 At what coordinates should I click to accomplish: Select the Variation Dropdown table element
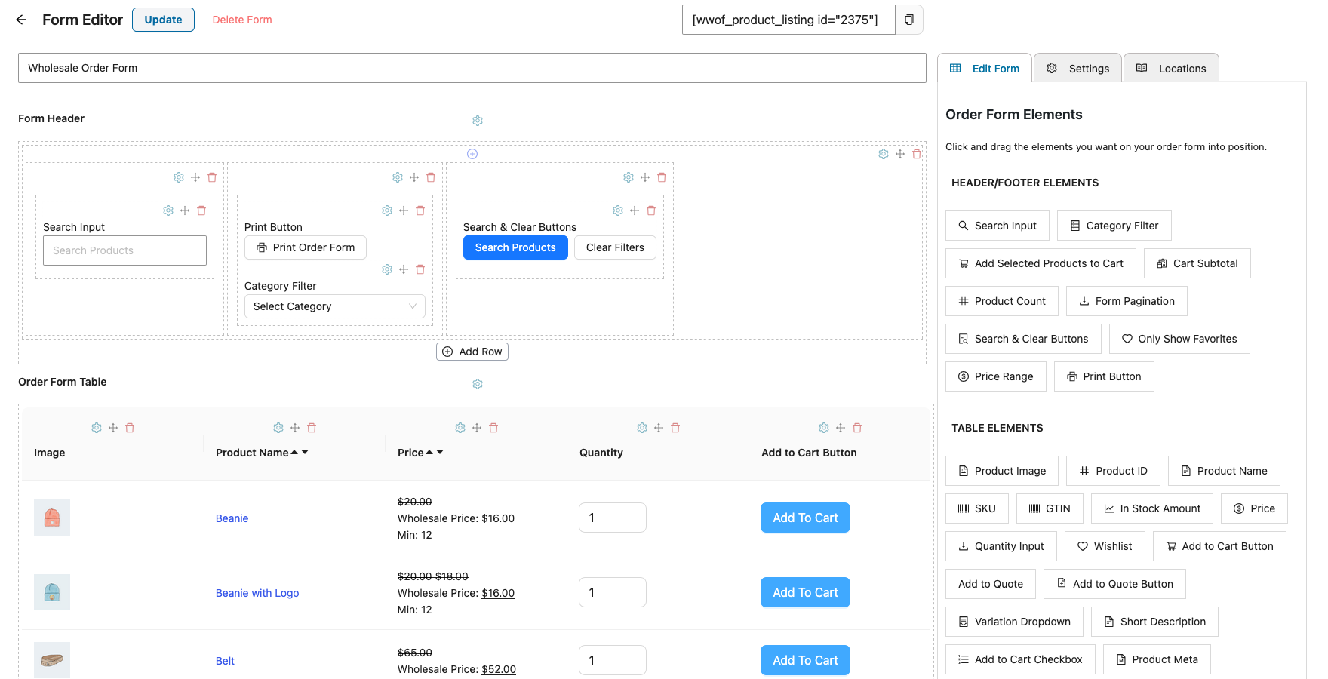(1014, 622)
